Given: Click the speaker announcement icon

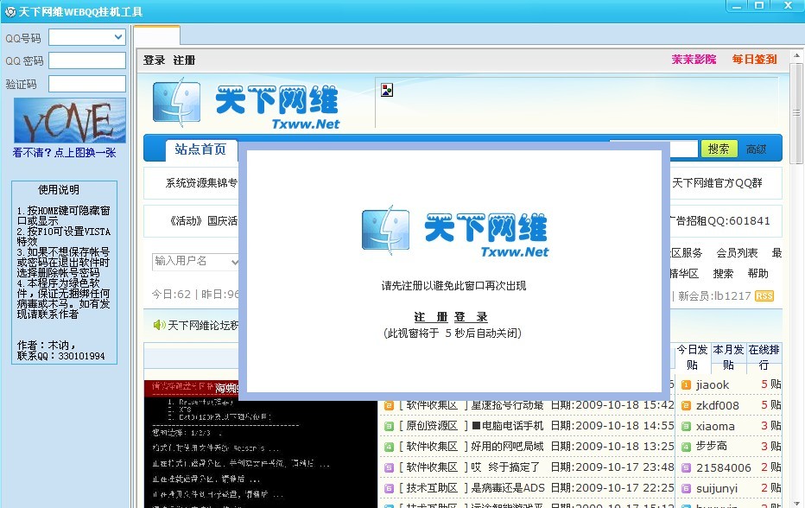Looking at the screenshot, I should (159, 325).
